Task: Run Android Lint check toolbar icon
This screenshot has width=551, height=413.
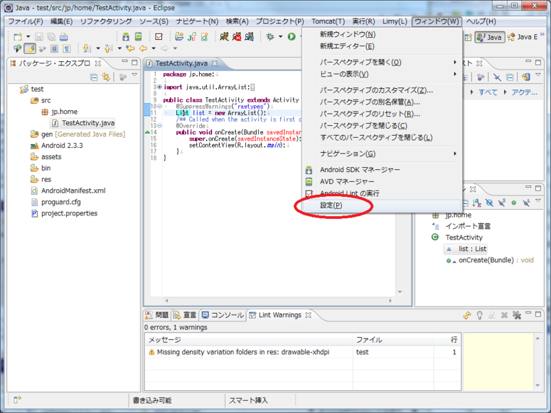Action: [x=159, y=36]
